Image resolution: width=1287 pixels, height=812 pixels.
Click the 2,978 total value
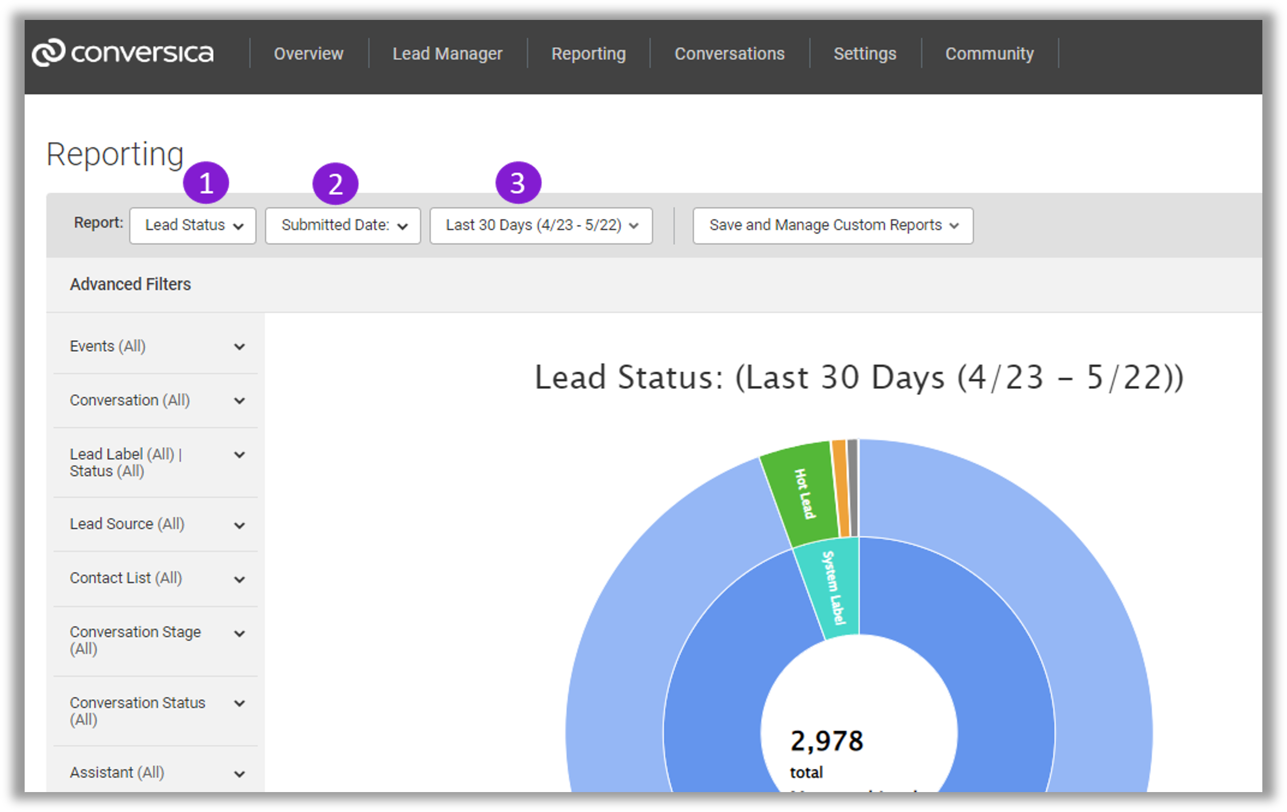826,741
